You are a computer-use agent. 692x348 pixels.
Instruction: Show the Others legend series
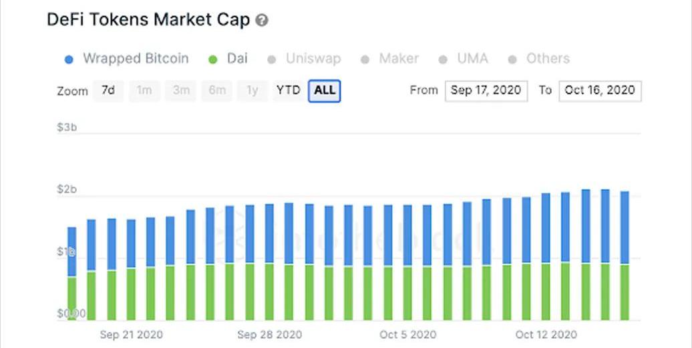[x=548, y=59]
